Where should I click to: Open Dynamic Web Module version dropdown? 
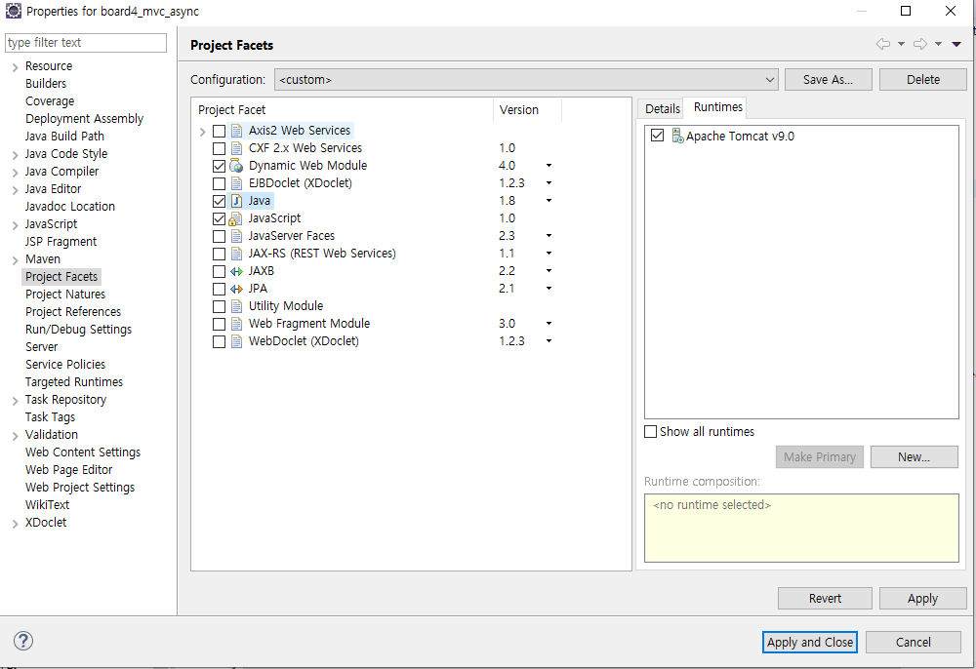(x=549, y=166)
